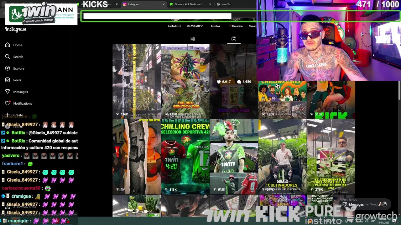Image resolution: width=401 pixels, height=225 pixels.
Task: Click the page vertical scrollbar thumb
Action: point(399,91)
